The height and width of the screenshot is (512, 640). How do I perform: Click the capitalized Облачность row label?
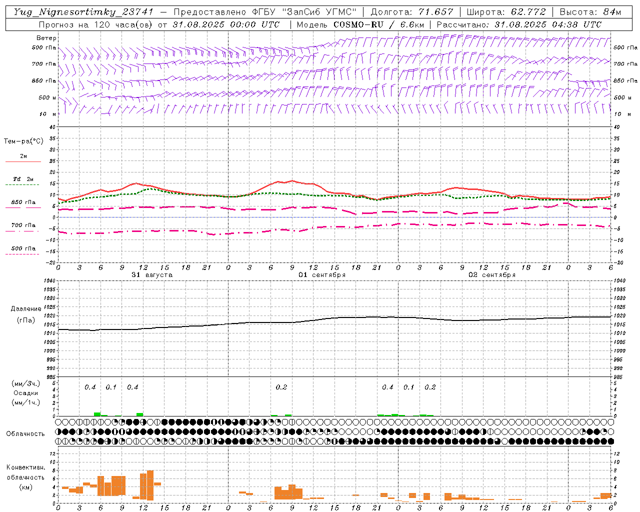[x=25, y=433]
